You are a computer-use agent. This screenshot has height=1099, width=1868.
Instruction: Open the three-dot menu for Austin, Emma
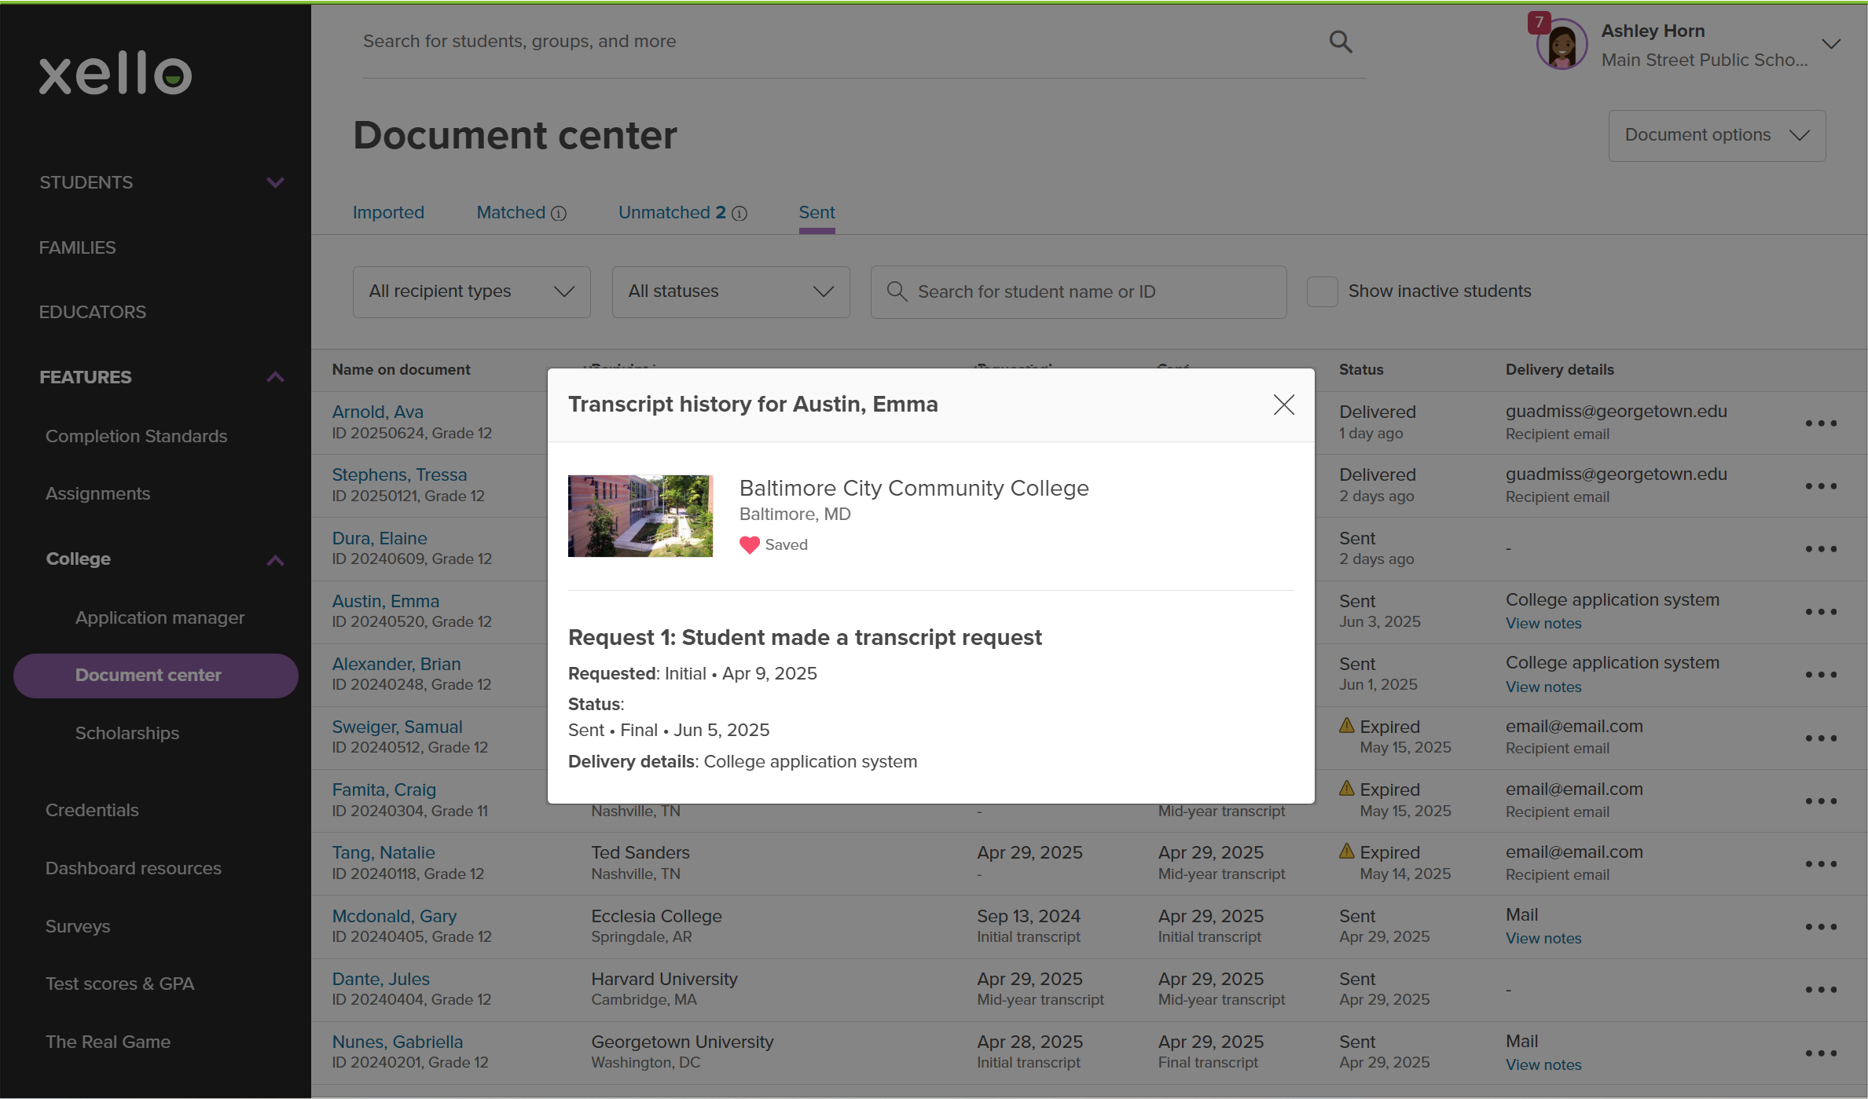click(1821, 612)
